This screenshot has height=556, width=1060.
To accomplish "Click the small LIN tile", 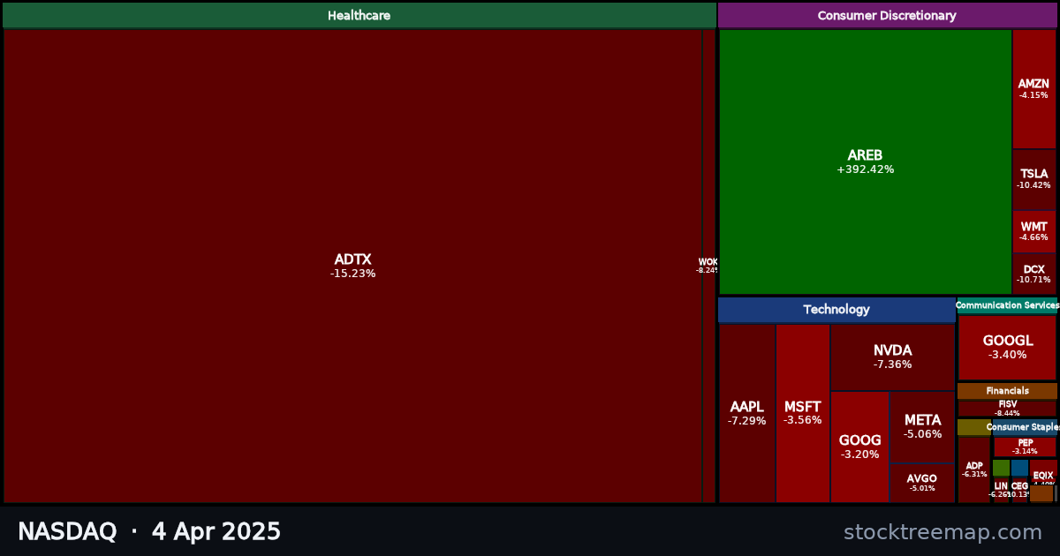I will pos(1001,490).
